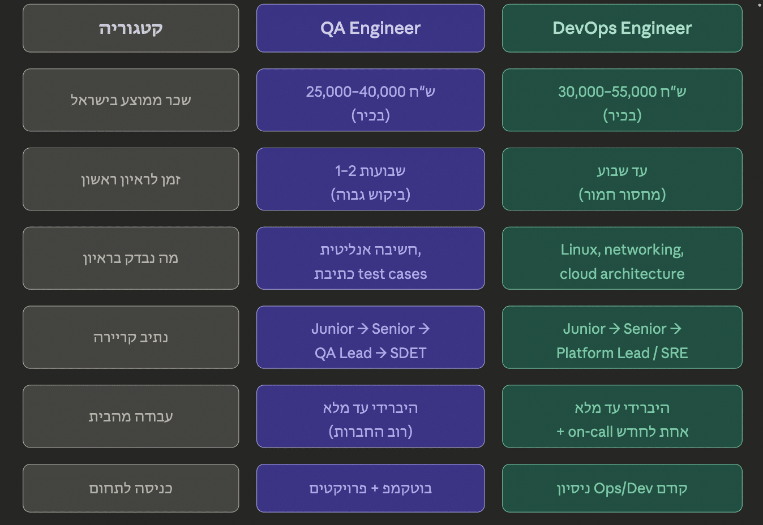Select the 30,000-55,000 DevOps salary cell
This screenshot has height=525, width=763.
[x=622, y=100]
